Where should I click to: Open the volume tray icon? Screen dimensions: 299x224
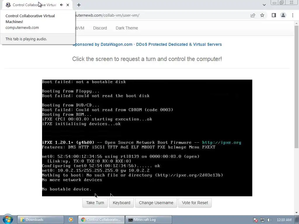click(269, 220)
